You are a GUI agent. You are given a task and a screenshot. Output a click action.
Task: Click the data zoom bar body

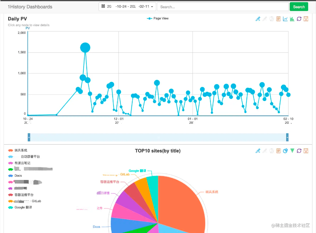click(x=158, y=138)
